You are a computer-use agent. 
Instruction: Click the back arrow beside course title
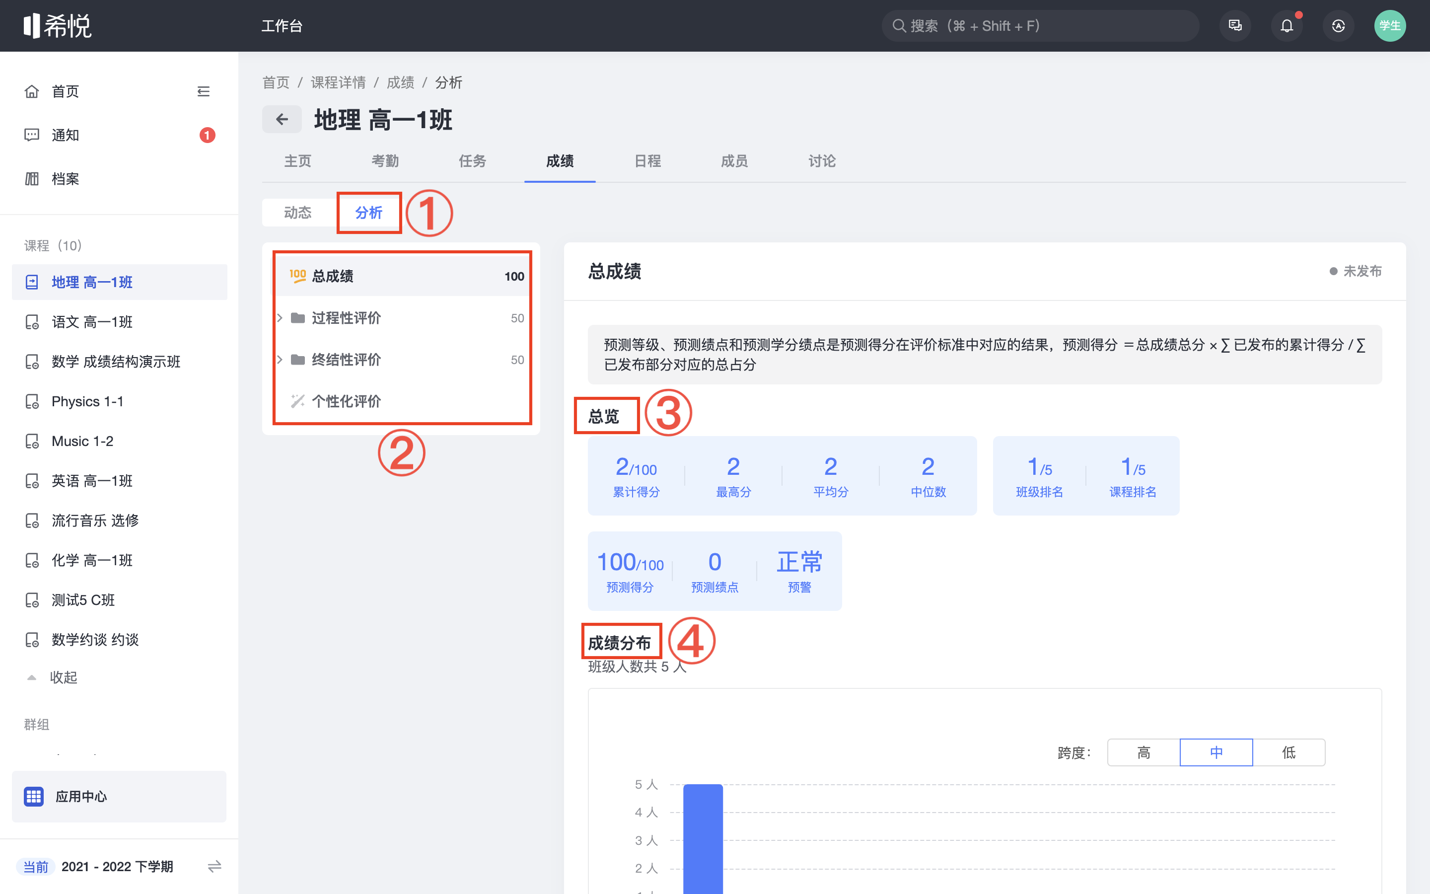point(282,119)
